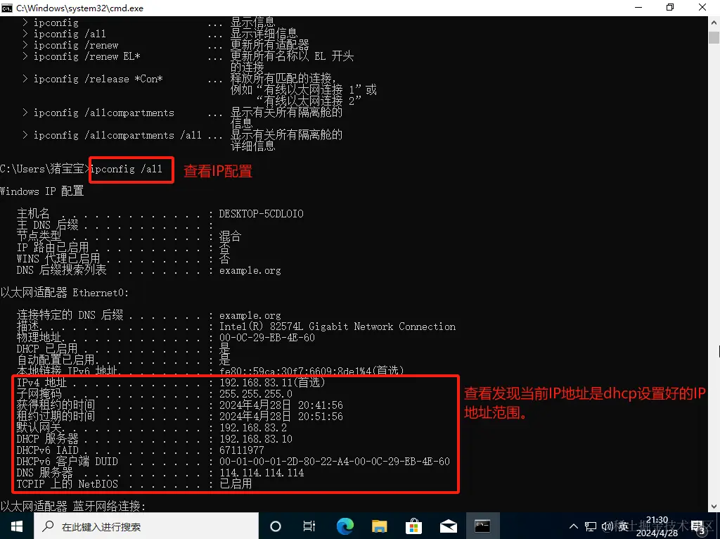Open Microsoft Store from the taskbar
This screenshot has height=539, width=720.
(413, 526)
